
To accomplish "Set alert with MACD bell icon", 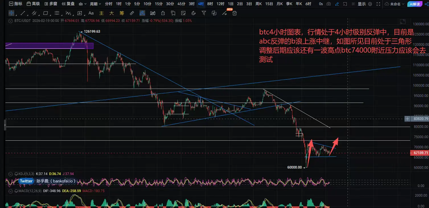I will pyautogui.click(x=16, y=191).
